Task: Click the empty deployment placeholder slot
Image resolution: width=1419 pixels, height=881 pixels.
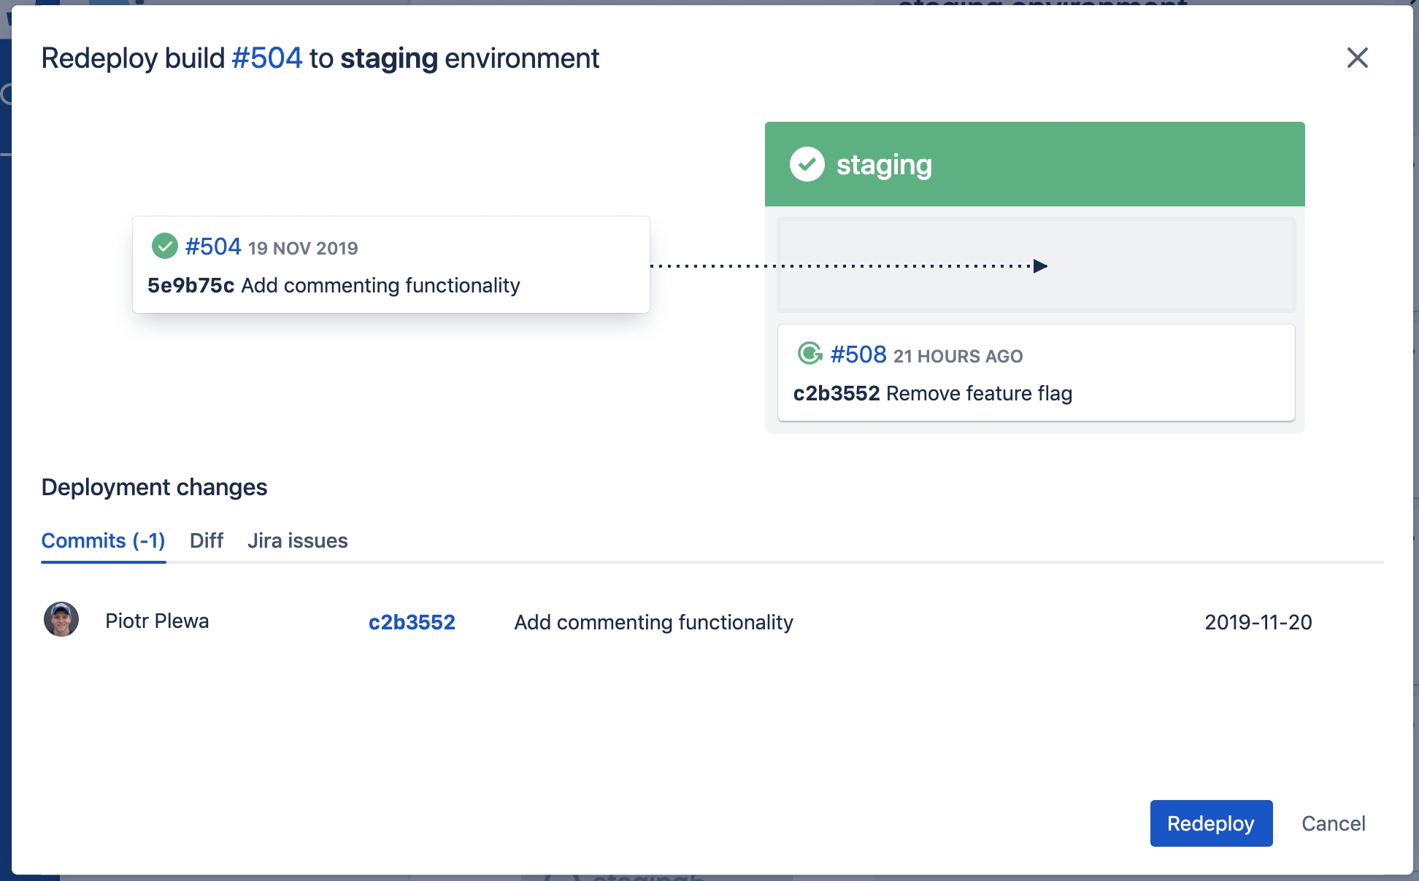Action: [x=1168, y=265]
